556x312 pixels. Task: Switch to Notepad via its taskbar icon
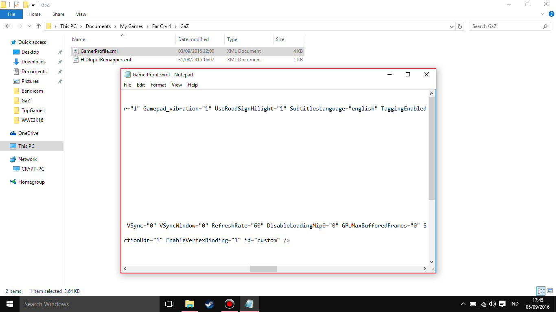250,304
